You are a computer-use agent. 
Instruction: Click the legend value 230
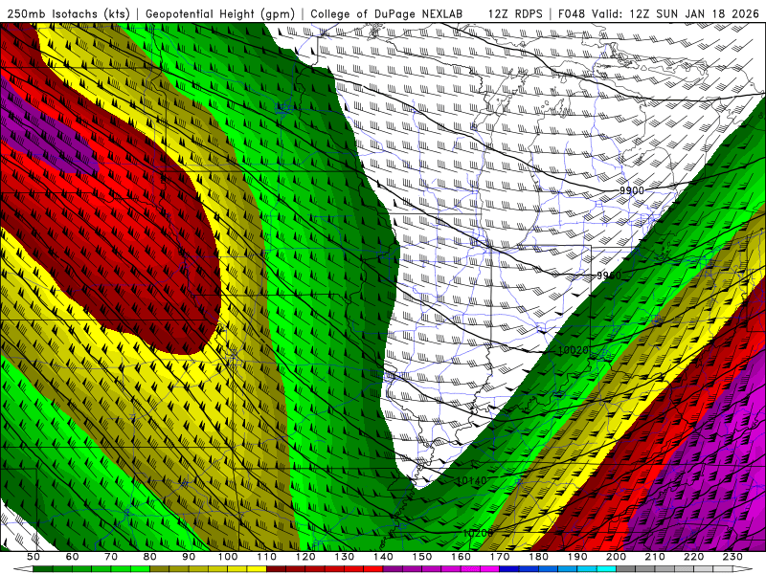[732, 557]
